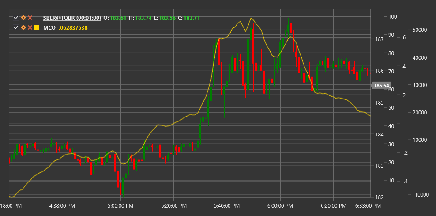The height and width of the screenshot is (216, 436).
Task: Click the 182 price axis label
Action: (x=379, y=197)
